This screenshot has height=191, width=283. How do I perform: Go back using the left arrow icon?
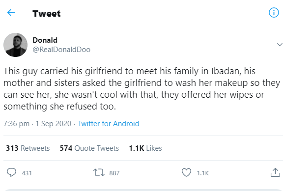point(11,13)
